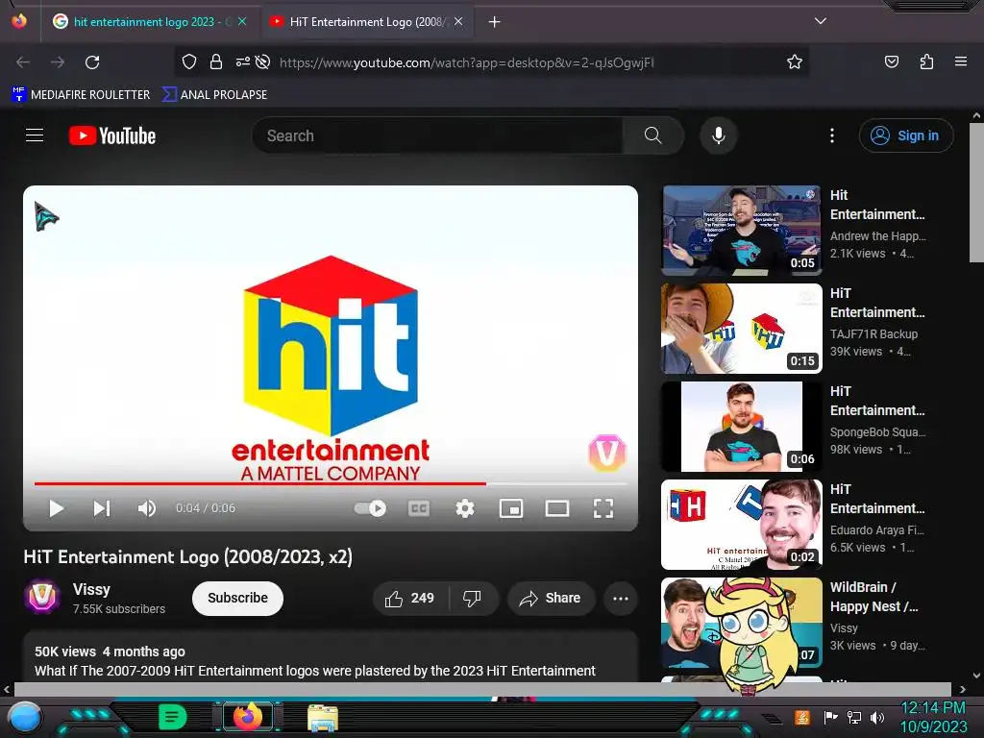Screen dimensions: 984x738
Task: Go back to the previous page
Action: (23, 62)
